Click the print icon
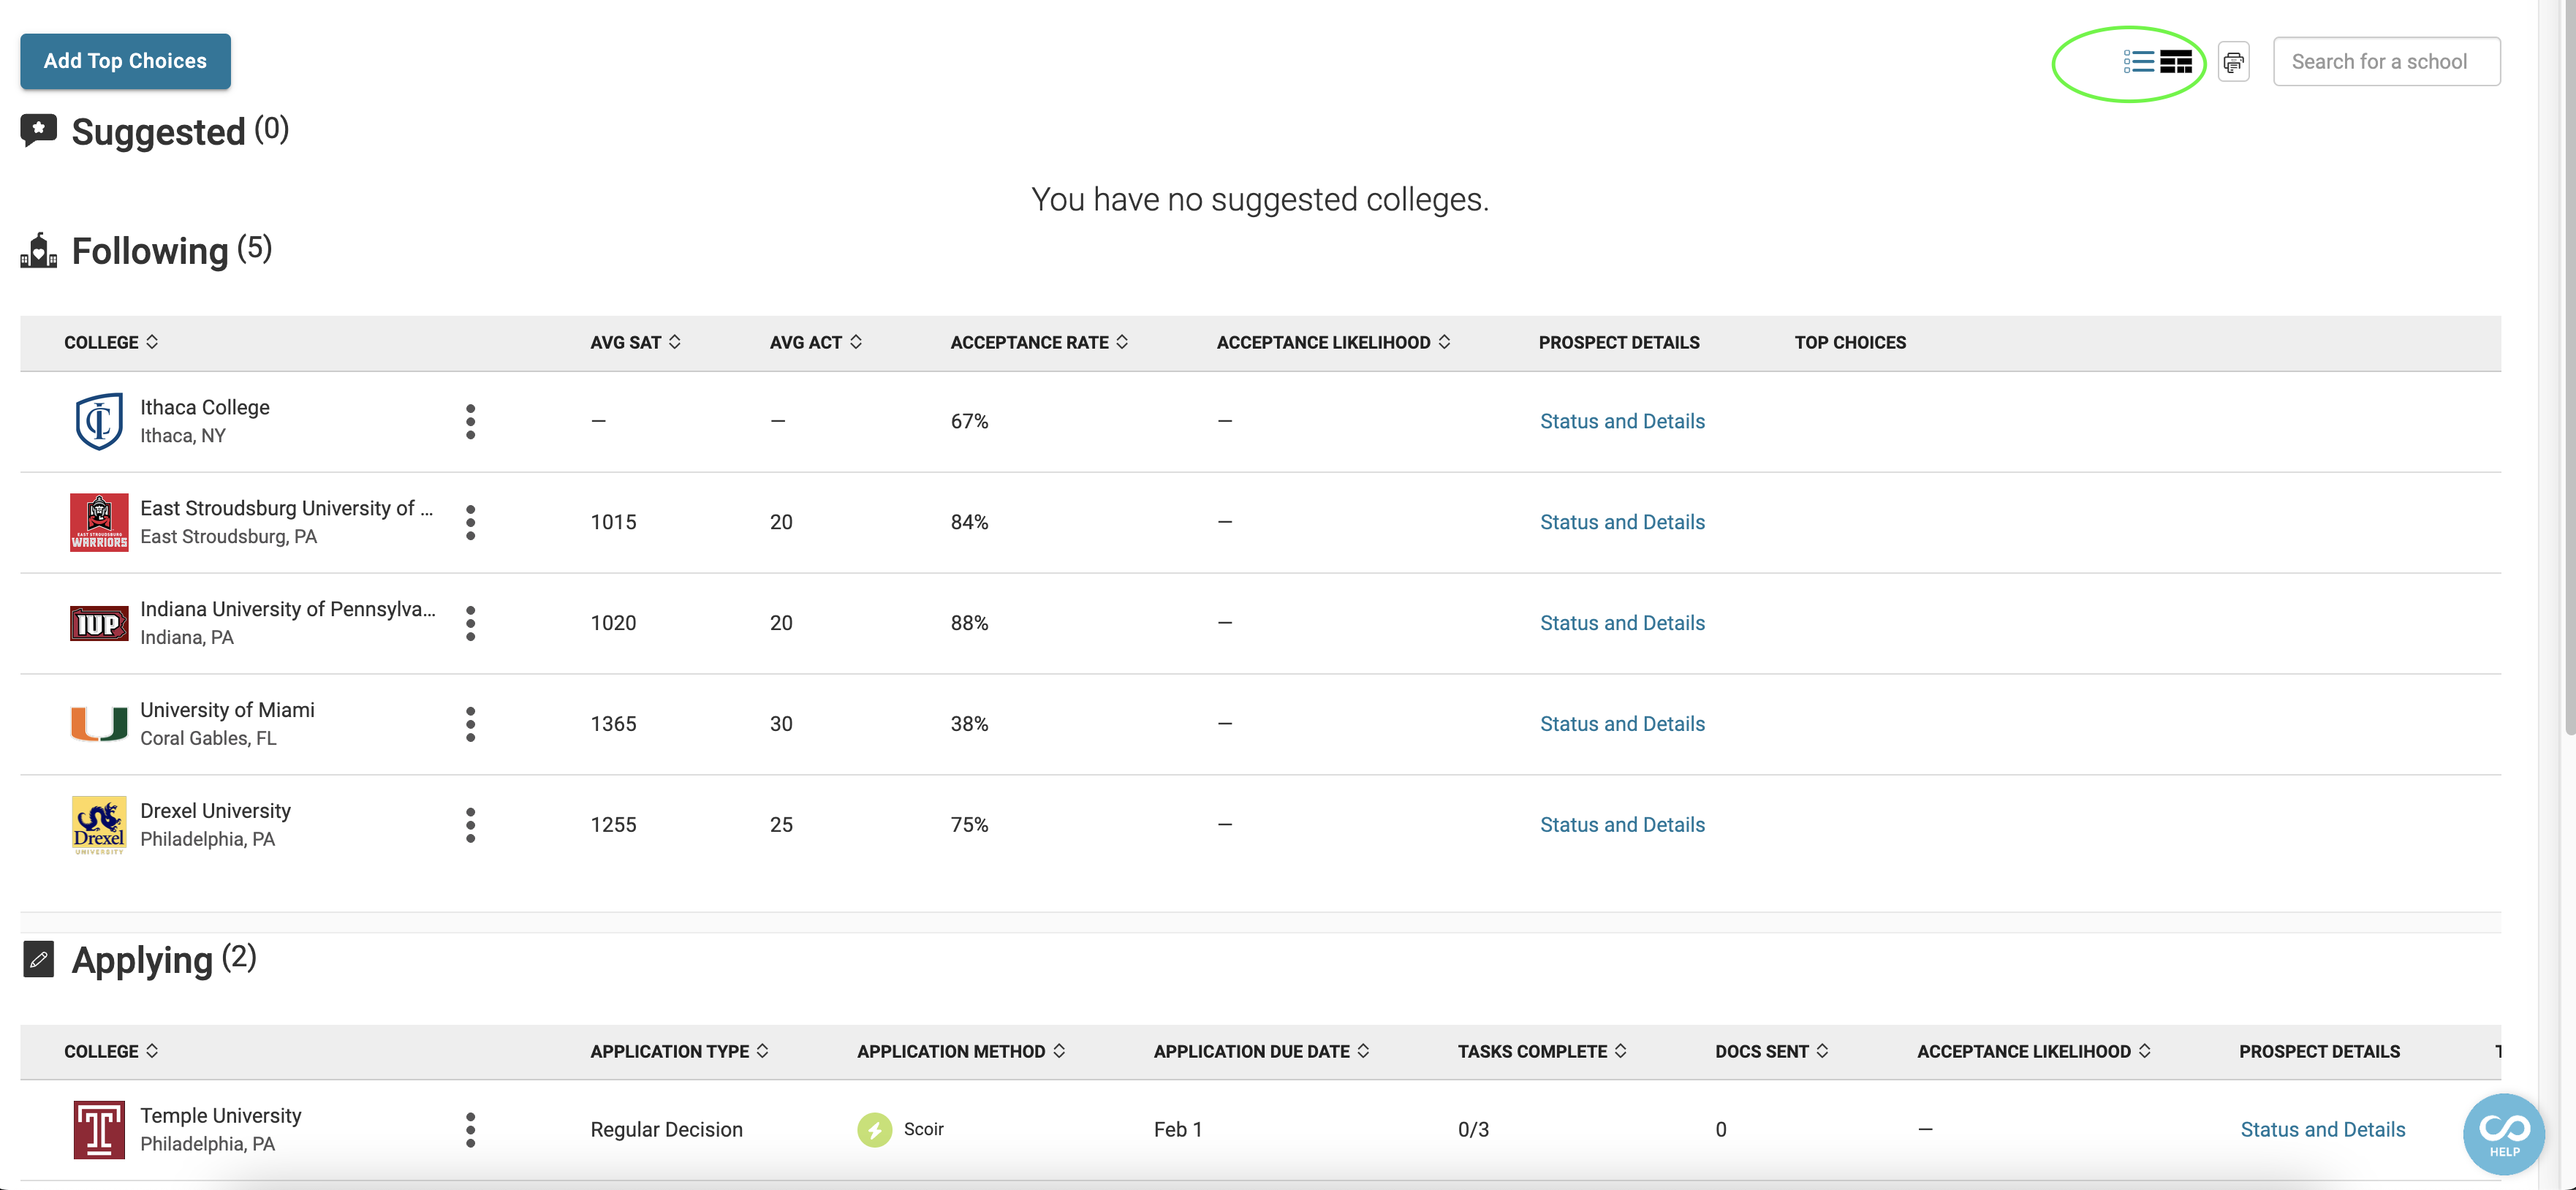This screenshot has height=1190, width=2576. coord(2233,62)
